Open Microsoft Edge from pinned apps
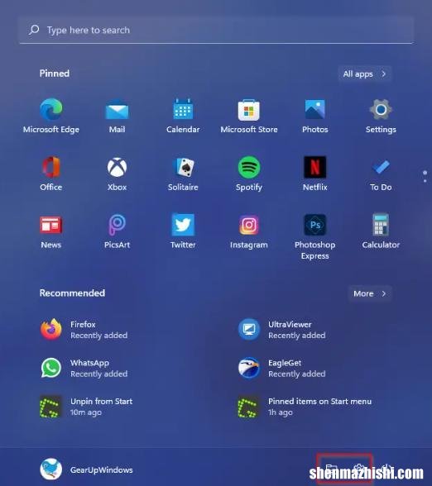 click(x=51, y=116)
